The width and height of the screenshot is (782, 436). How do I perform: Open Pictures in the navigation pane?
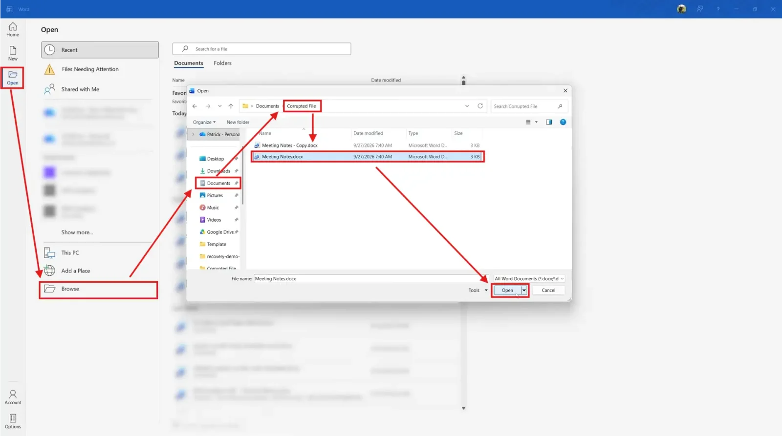[x=215, y=195]
